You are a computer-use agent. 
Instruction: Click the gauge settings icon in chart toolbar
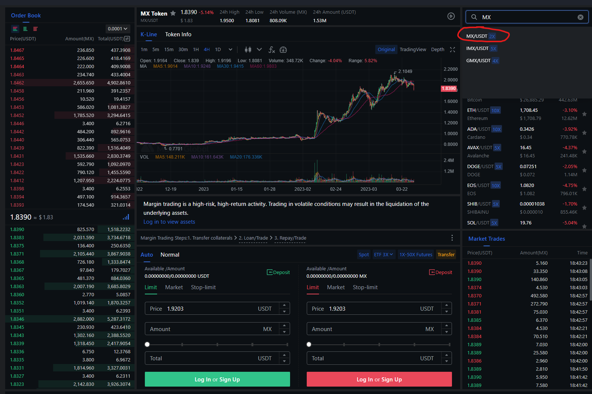[x=283, y=50]
